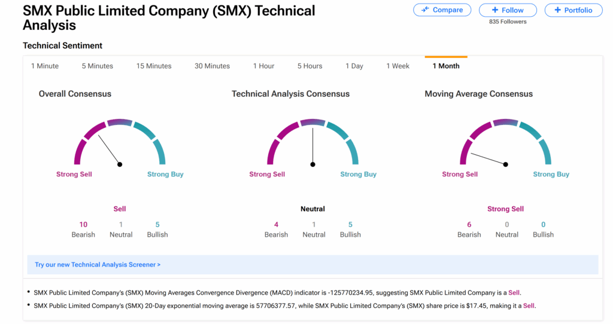Screen dimensions: 613x324
Task: Click the Moving Average Consensus gauge
Action: (x=505, y=143)
